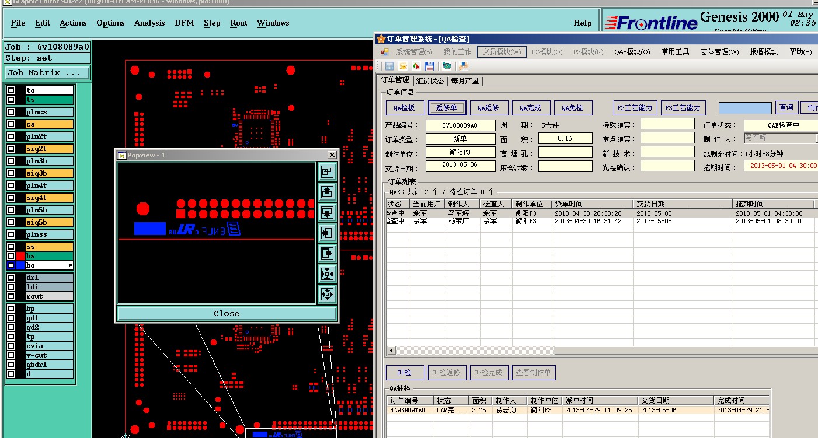Click the outward-arrows zoom icon in Popview
The width and height of the screenshot is (818, 438).
(x=327, y=294)
